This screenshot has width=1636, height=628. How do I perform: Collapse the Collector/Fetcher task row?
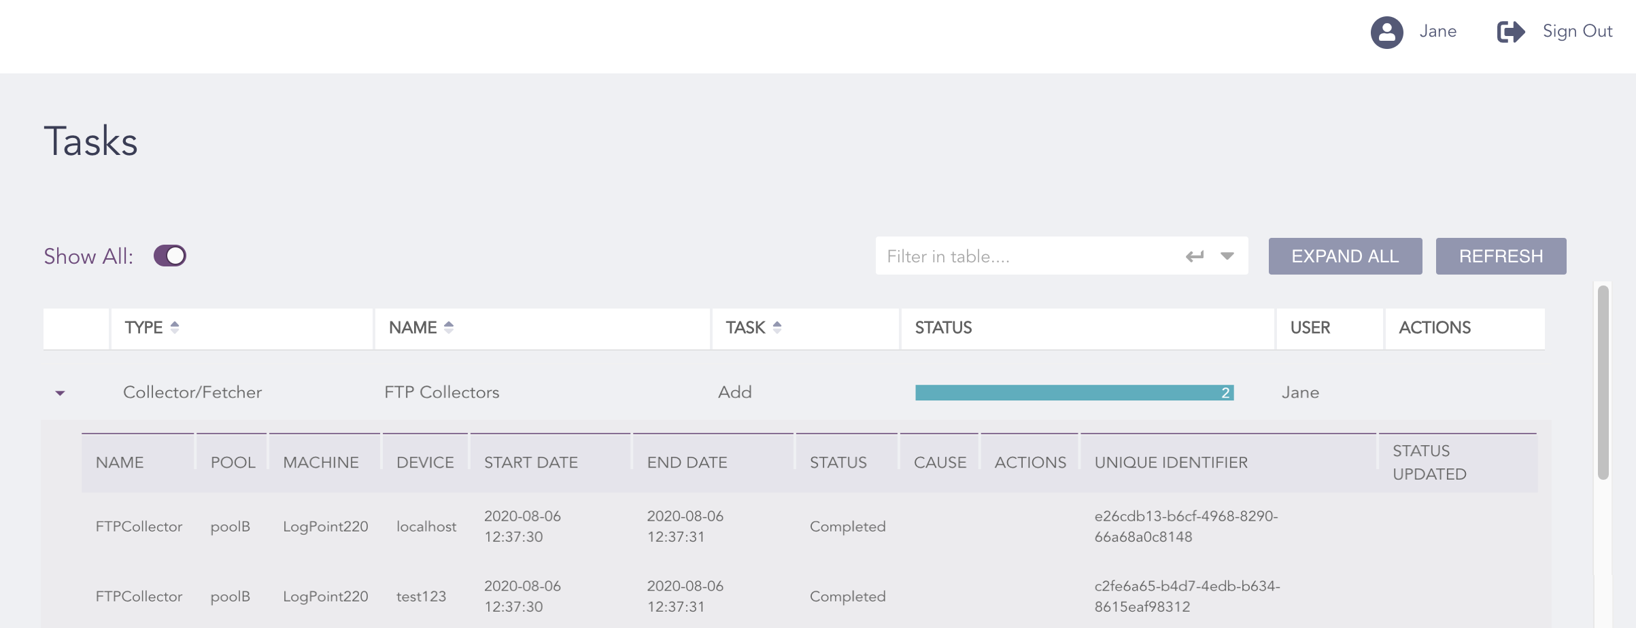coord(60,394)
